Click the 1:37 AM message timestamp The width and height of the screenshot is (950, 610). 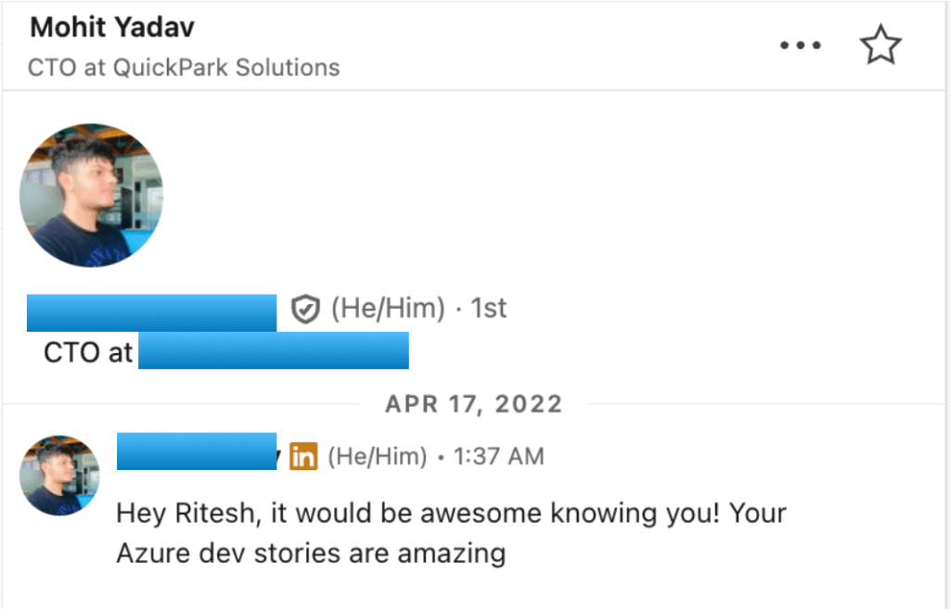(x=498, y=456)
